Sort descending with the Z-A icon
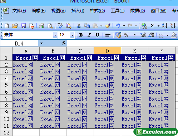 173,26
